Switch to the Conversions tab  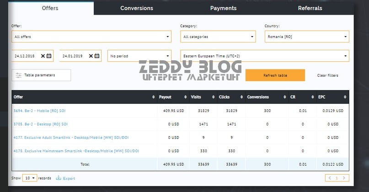[x=137, y=8]
